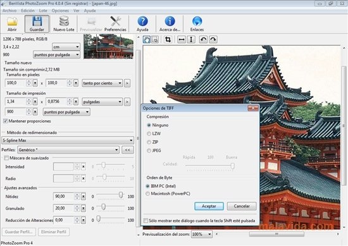This screenshot has height=246, width=348.
Task: Rotate the image counterclockwise
Action: tap(203, 40)
